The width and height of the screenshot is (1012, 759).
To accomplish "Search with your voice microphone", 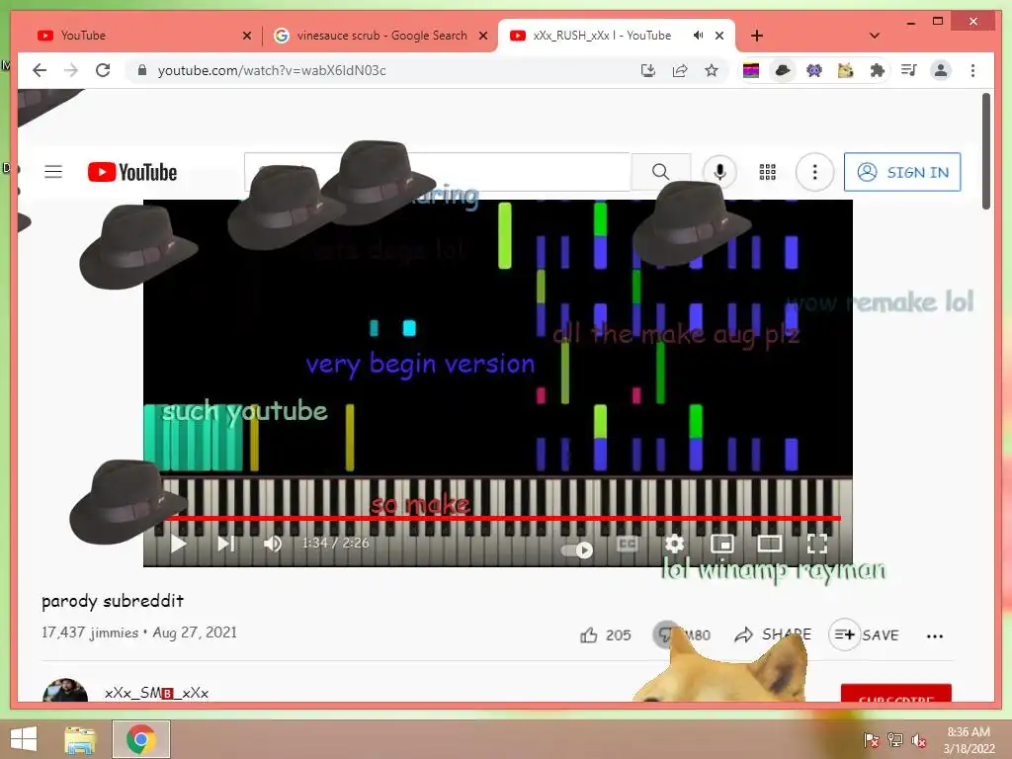I will tap(719, 172).
